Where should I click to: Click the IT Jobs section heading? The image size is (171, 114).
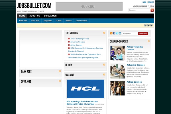pyautogui.click(x=69, y=65)
